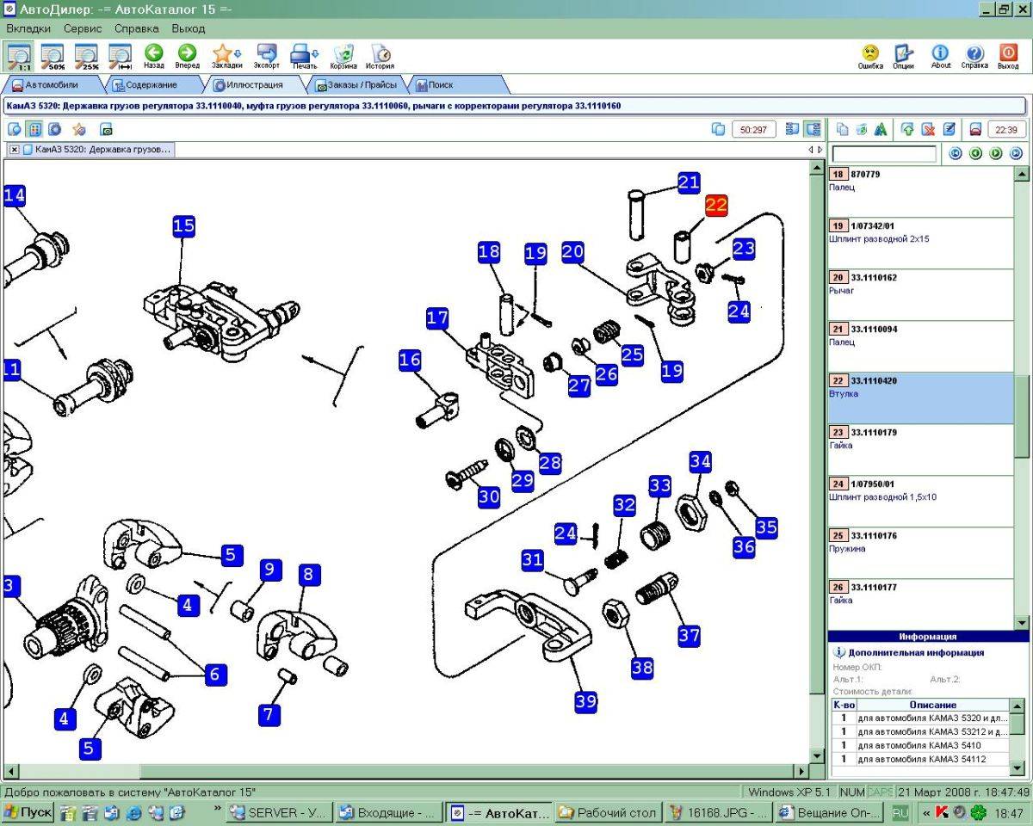Set illustration zoom to 50%

(53, 56)
